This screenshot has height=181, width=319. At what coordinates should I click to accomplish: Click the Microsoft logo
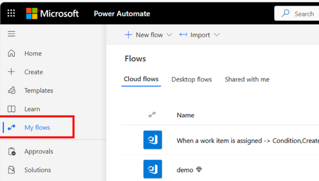(52, 14)
